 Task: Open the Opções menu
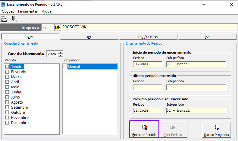[8, 11]
